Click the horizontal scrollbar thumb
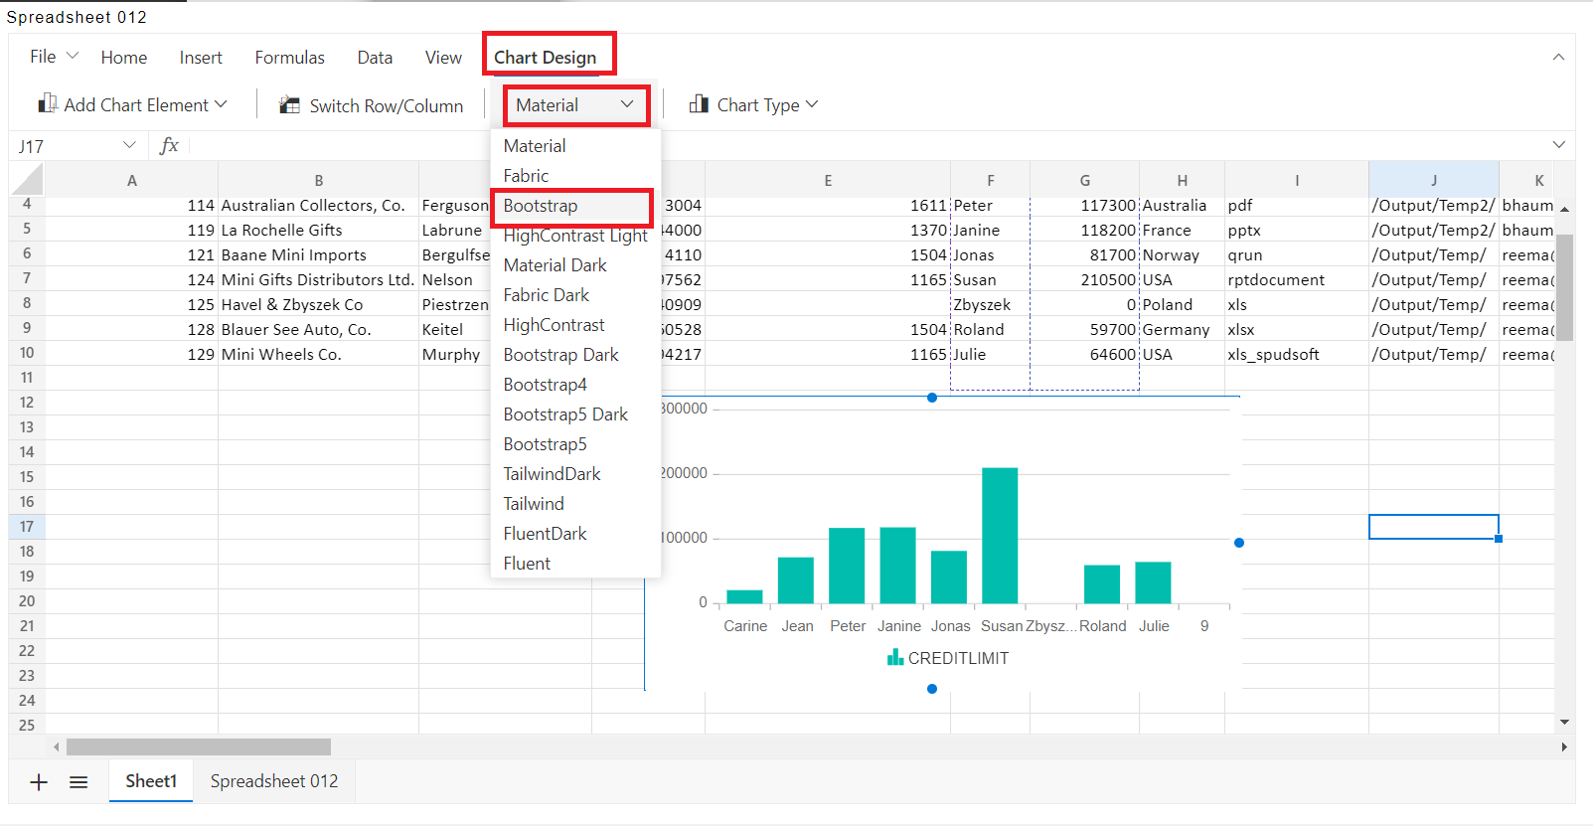 click(x=199, y=746)
